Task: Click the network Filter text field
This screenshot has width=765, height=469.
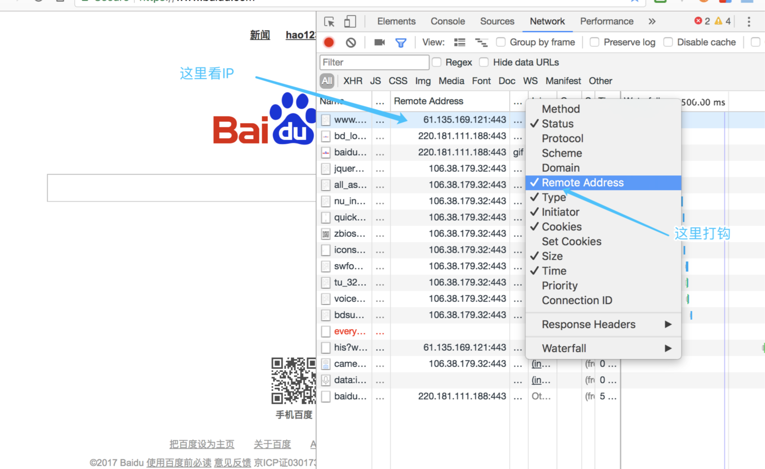Action: click(x=374, y=62)
